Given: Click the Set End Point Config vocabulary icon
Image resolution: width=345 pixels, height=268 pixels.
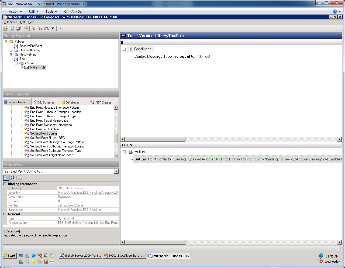Looking at the screenshot, I should coord(27,133).
